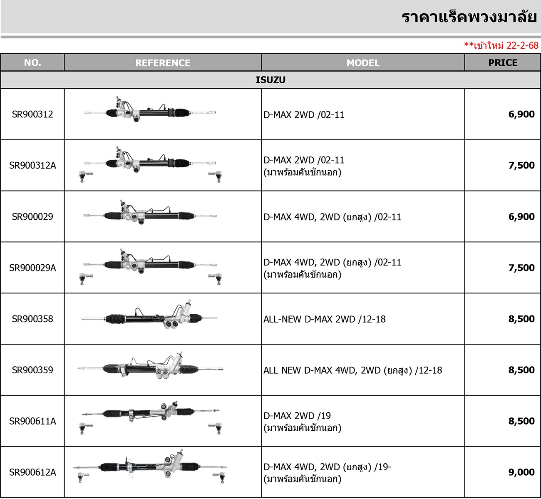Click the SR900029 steering rack image
Image resolution: width=541 pixels, height=499 pixels.
point(150,213)
